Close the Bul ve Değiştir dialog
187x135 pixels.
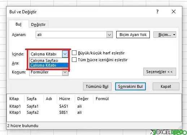coord(174,12)
